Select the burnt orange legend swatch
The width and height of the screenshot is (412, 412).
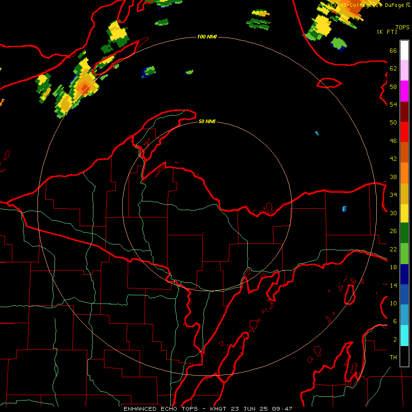tap(404, 152)
